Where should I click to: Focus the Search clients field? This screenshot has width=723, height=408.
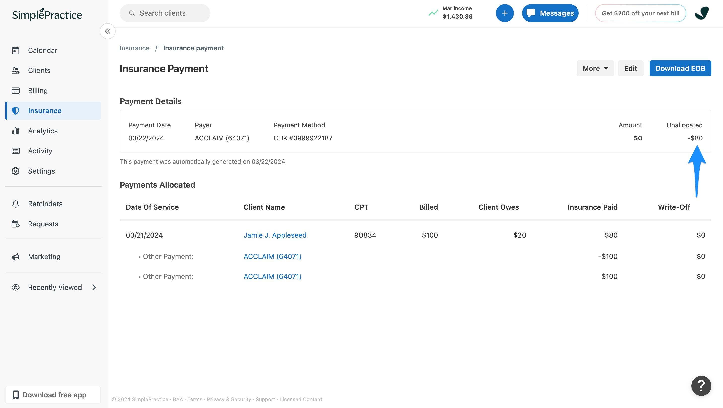pos(165,13)
